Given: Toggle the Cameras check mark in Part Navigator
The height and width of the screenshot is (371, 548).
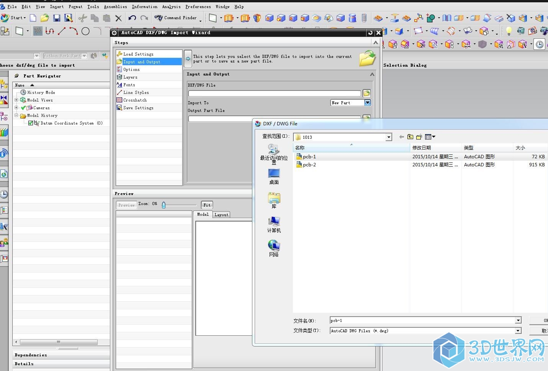Looking at the screenshot, I should tap(23, 108).
